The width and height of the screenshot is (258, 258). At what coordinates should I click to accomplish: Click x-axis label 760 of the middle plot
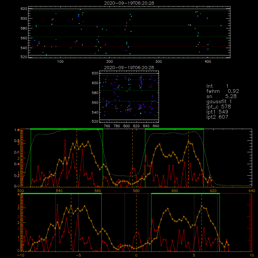point(107,126)
